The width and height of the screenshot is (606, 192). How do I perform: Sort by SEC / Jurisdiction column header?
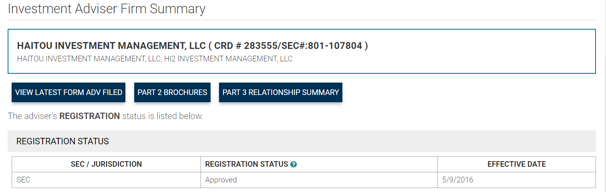click(106, 164)
